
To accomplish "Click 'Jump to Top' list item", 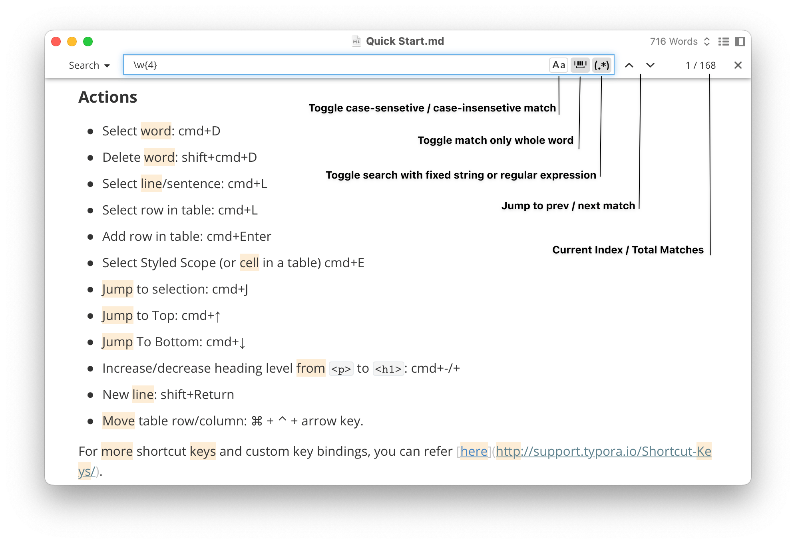I will click(161, 316).
